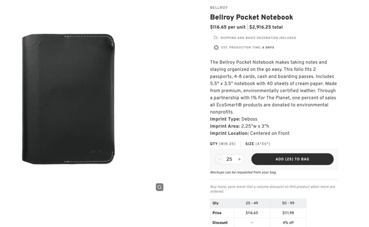Select the quantity input showing 25
Screen dimensions: 369x227
click(229, 159)
